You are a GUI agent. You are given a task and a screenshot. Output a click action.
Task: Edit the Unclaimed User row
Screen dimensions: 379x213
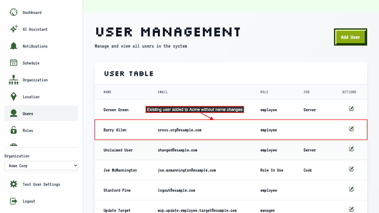(x=351, y=149)
